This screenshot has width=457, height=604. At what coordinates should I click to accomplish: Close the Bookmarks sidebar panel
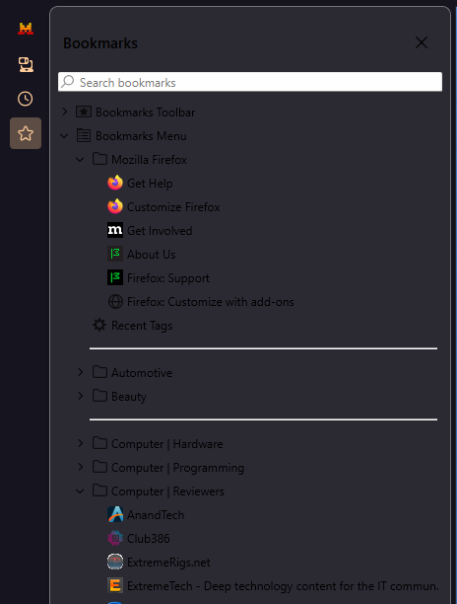coord(422,42)
